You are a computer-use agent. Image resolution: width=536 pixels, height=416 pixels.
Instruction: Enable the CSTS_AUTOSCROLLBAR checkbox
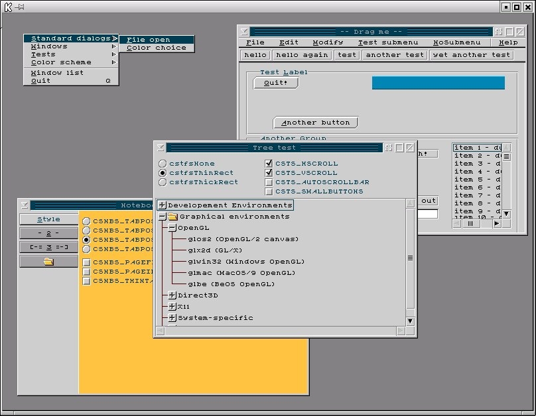269,182
